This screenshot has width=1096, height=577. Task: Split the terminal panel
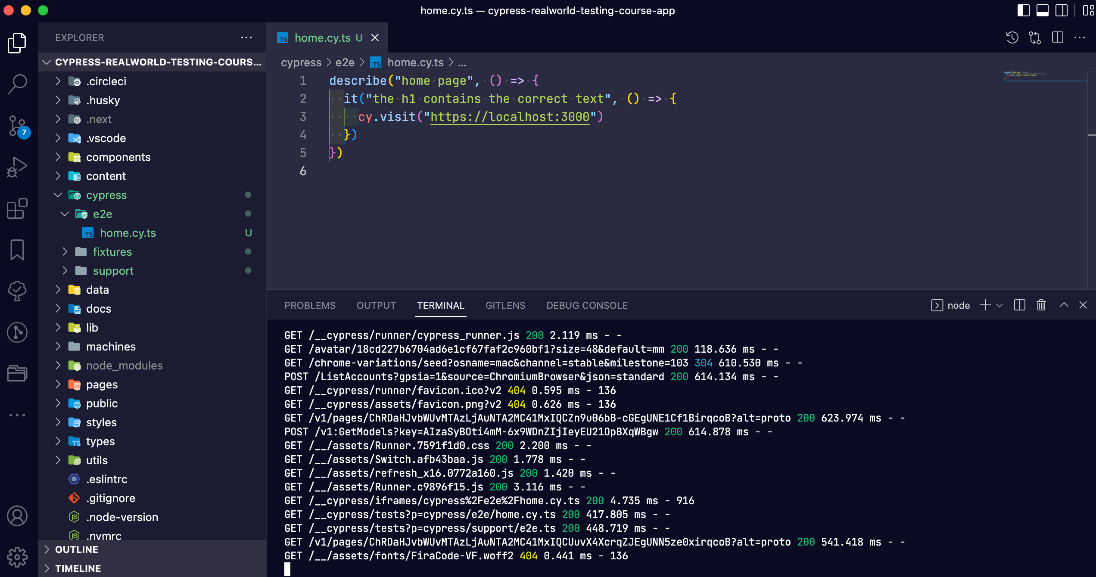[1019, 305]
